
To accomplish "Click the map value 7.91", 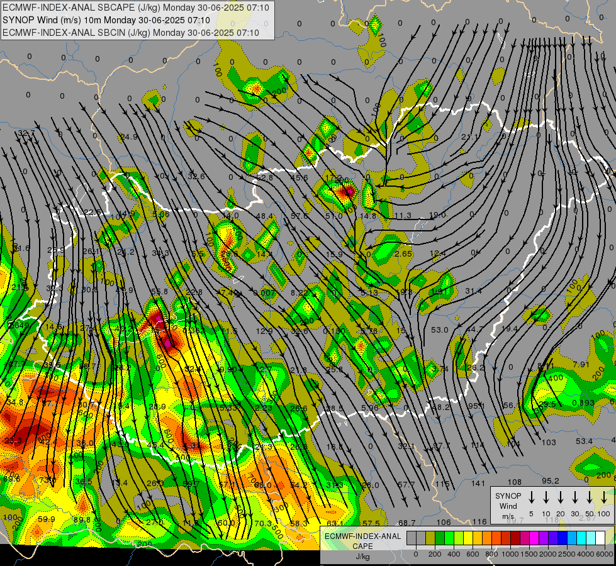I will 581,365.
